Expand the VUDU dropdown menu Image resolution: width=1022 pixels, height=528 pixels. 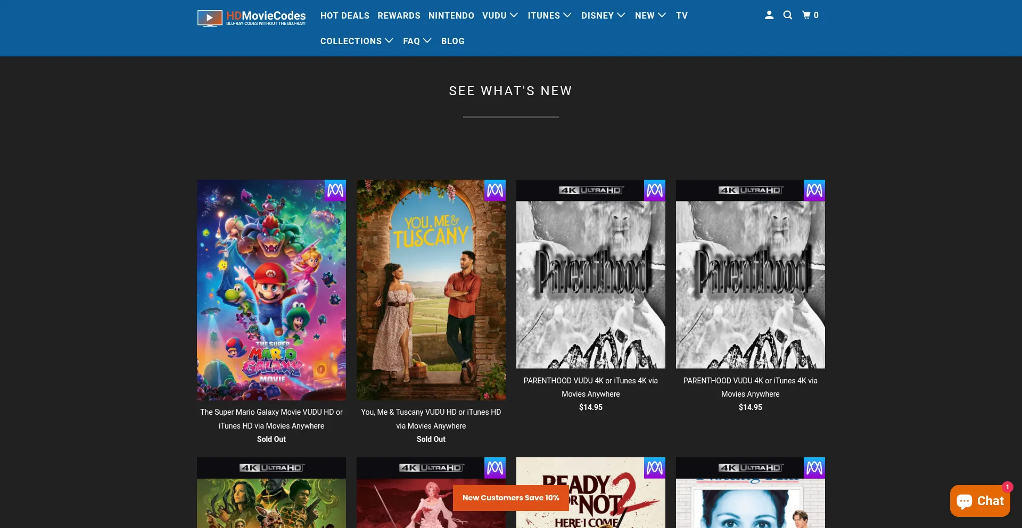(500, 15)
